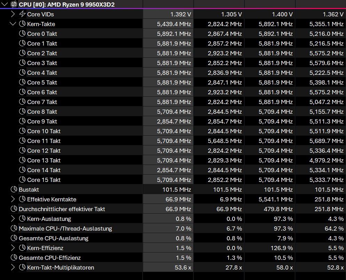Click Gesamte CPU-Effizienz value 10.5 %

point(283,258)
